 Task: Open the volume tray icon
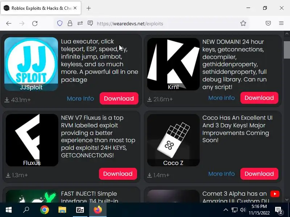point(243,210)
